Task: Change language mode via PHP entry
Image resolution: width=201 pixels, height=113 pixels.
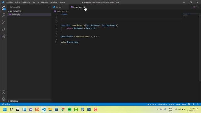Action: click(x=184, y=104)
